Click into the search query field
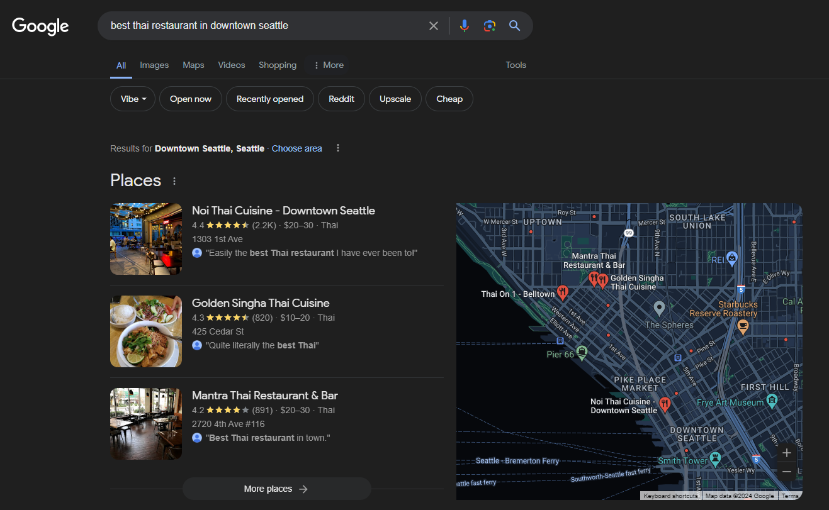 coord(264,26)
